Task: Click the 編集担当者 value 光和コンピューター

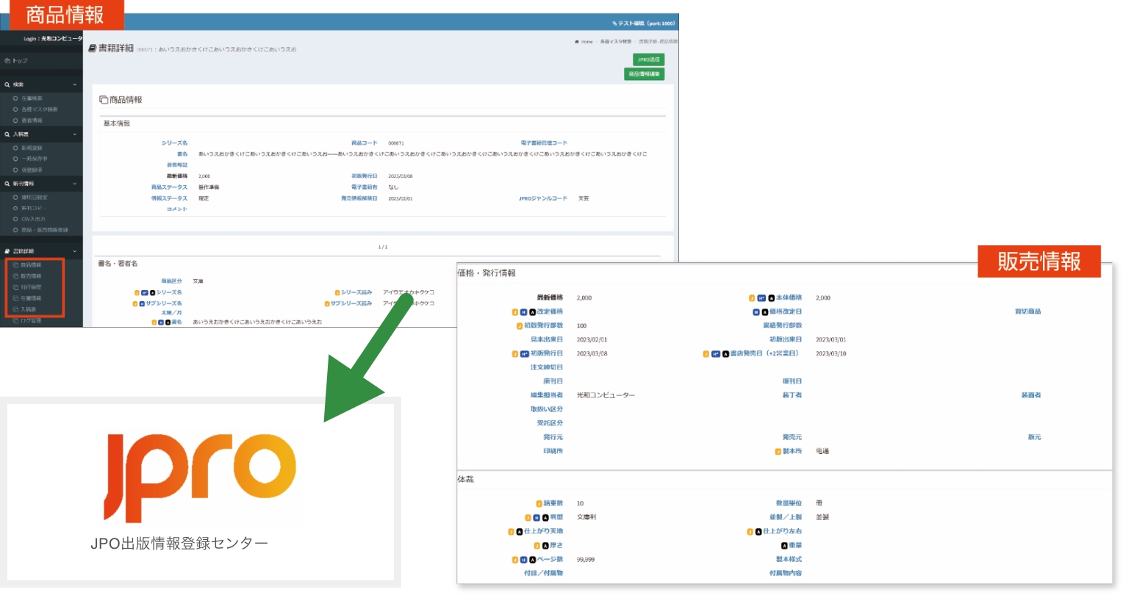Action: 606,396
